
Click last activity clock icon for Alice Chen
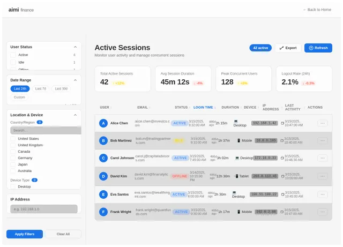click(282, 123)
